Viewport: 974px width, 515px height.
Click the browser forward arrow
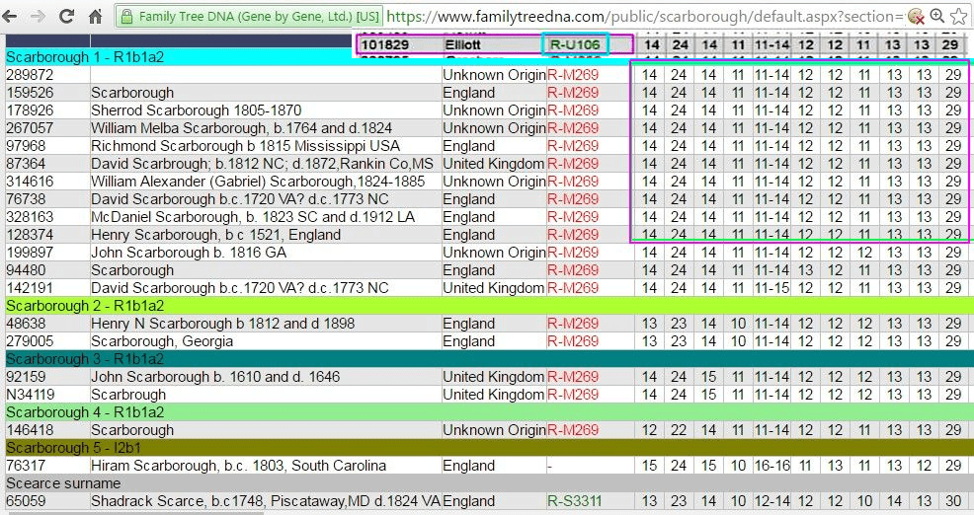[38, 16]
